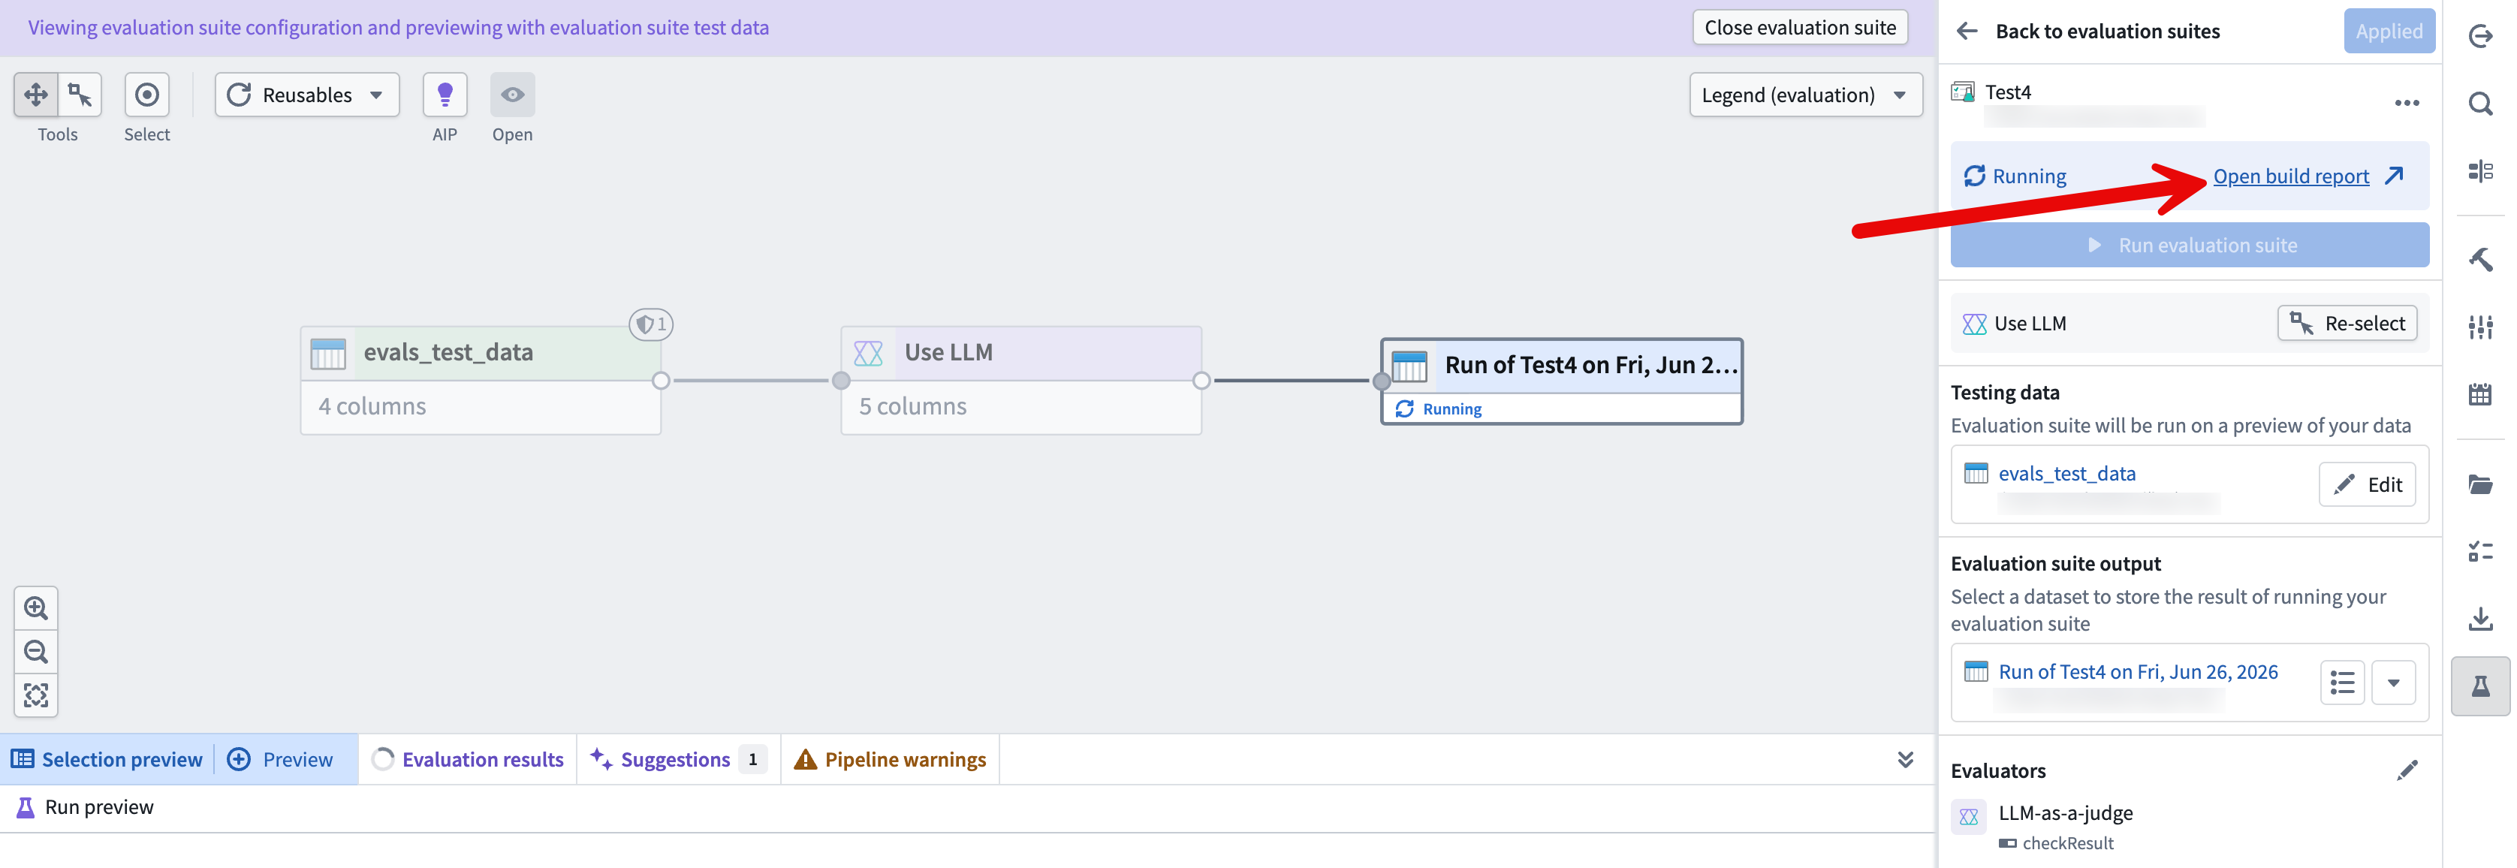The width and height of the screenshot is (2517, 868).
Task: Open the AIP lightbulb assistant
Action: [445, 95]
